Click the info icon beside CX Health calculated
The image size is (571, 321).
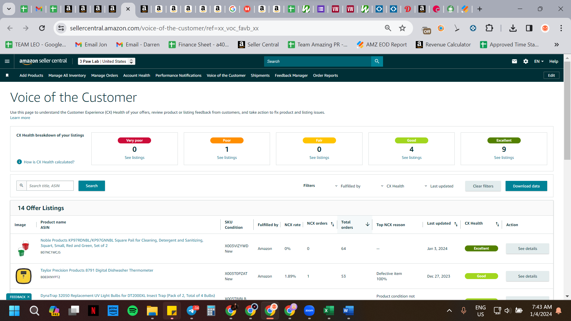click(x=19, y=162)
